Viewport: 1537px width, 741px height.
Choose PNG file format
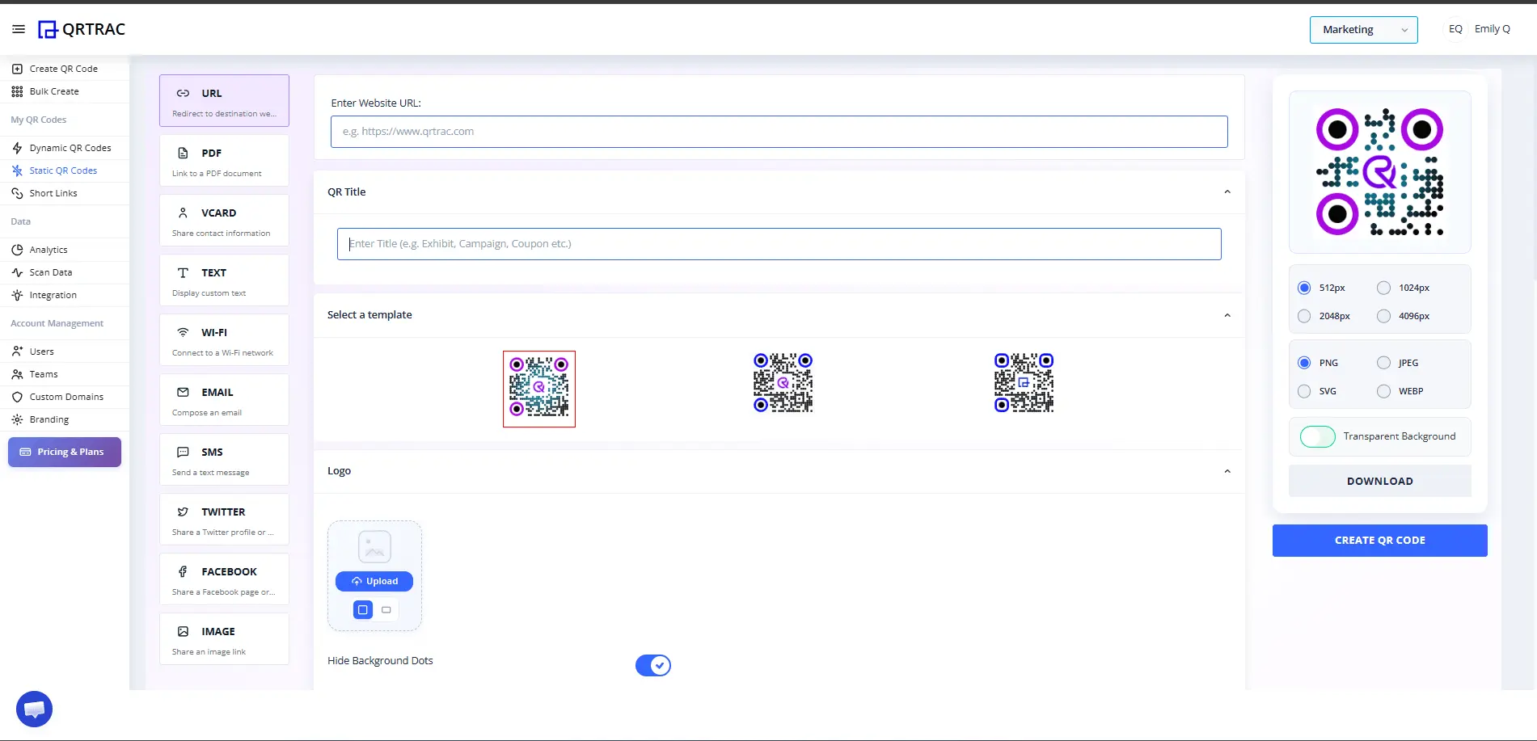coord(1304,363)
